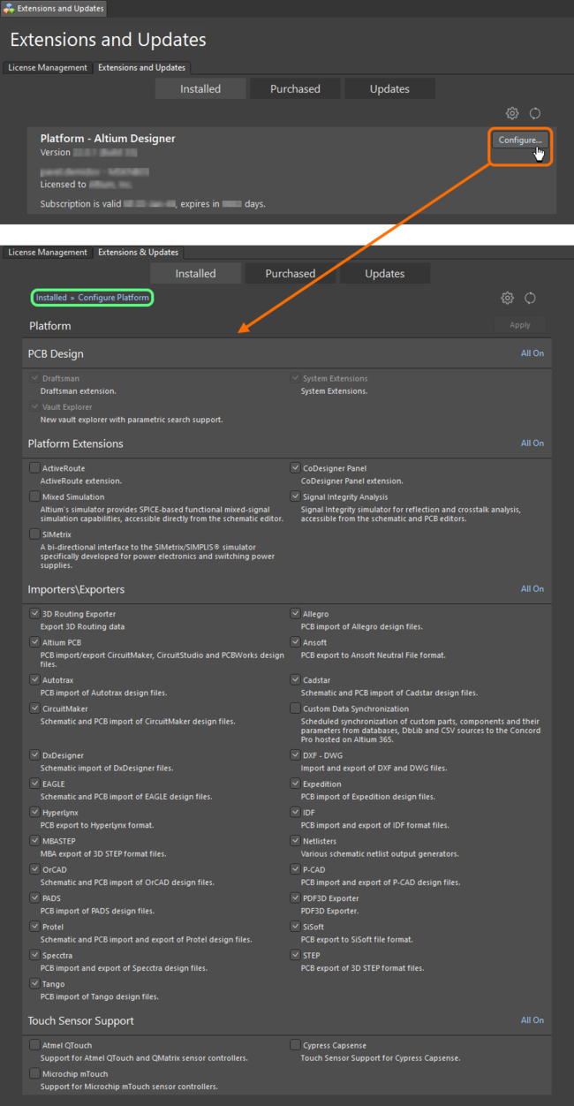The width and height of the screenshot is (574, 1106).
Task: Click the Configure button for Platform - Altium Designer
Action: (519, 140)
